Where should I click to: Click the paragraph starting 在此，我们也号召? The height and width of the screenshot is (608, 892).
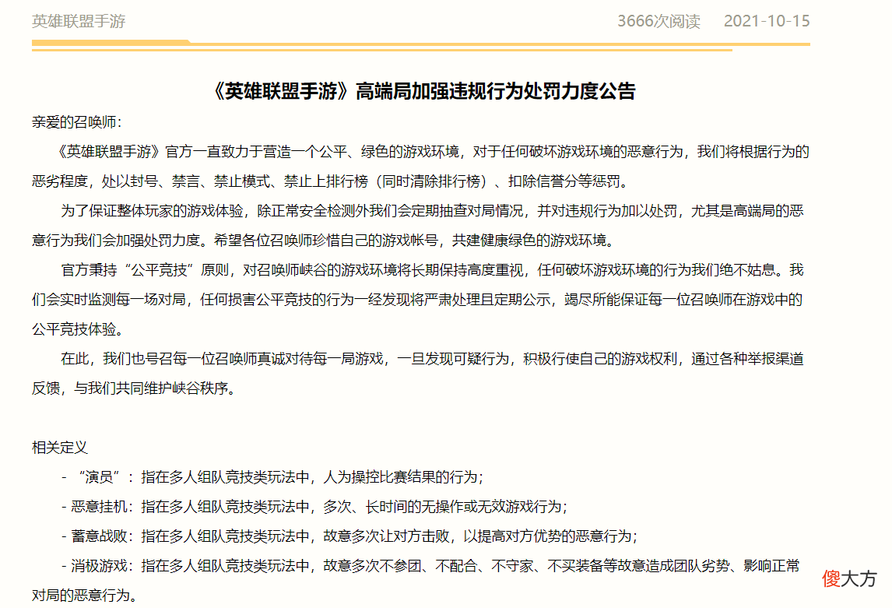[x=417, y=374]
